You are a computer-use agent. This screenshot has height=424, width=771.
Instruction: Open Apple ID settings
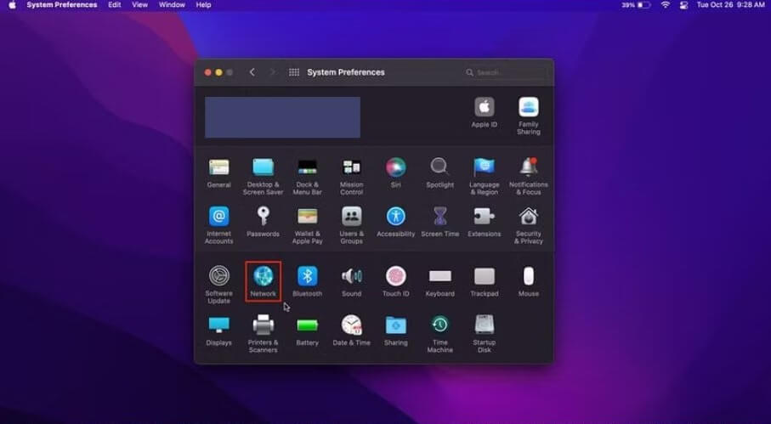click(x=484, y=107)
